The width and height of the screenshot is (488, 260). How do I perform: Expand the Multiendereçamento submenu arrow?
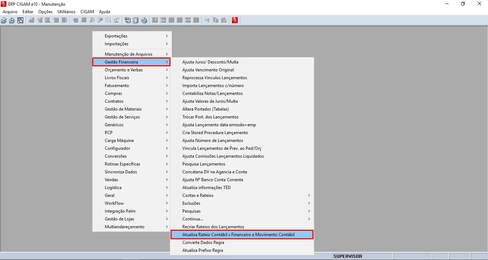[167, 227]
